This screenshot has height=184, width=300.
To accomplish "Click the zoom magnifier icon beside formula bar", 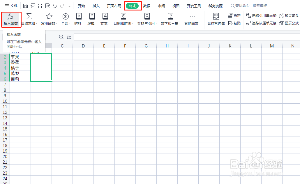I will [x=61, y=37].
